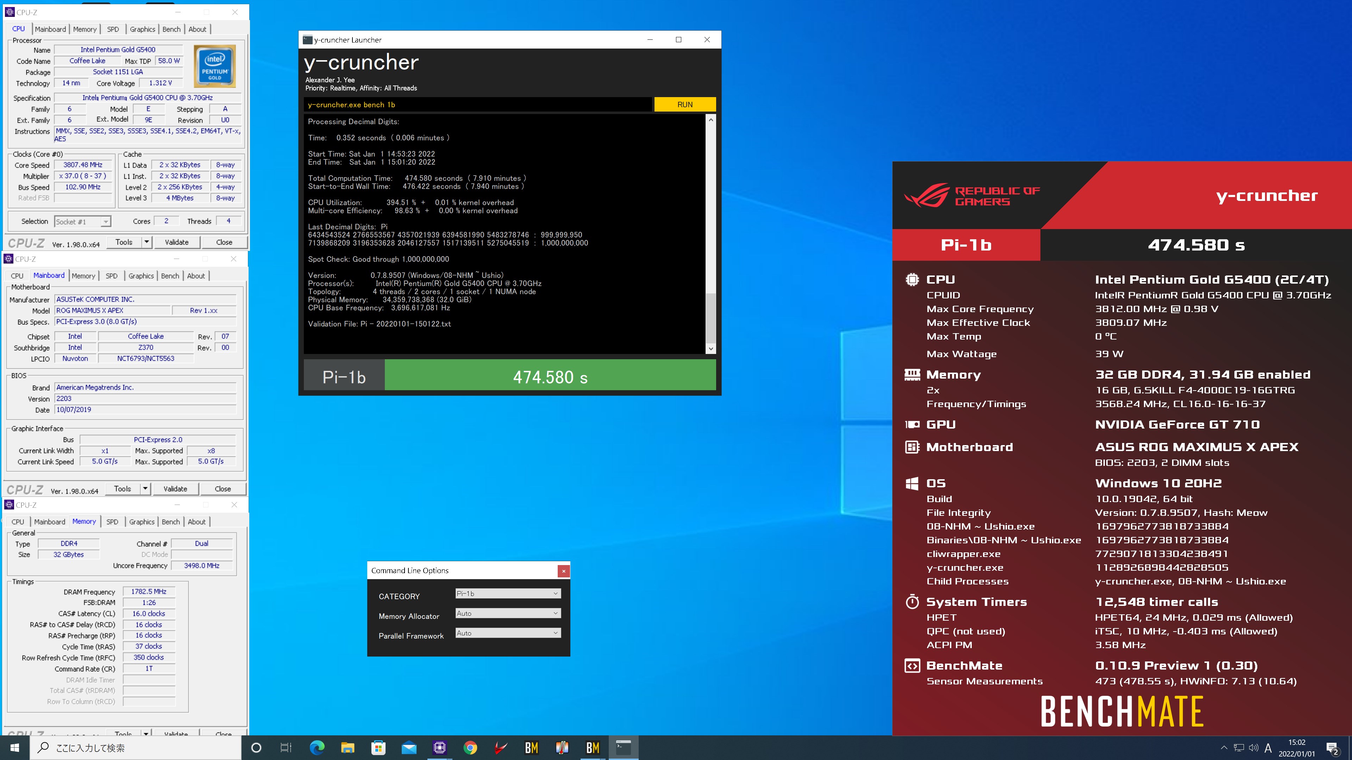Screen dimensions: 1352x760
Task: Click the Core Speed value 3807.48 MHz
Action: (x=83, y=165)
